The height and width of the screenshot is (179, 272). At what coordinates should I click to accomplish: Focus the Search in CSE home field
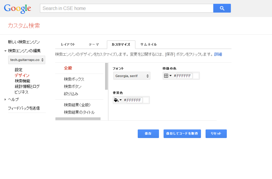pos(126,8)
